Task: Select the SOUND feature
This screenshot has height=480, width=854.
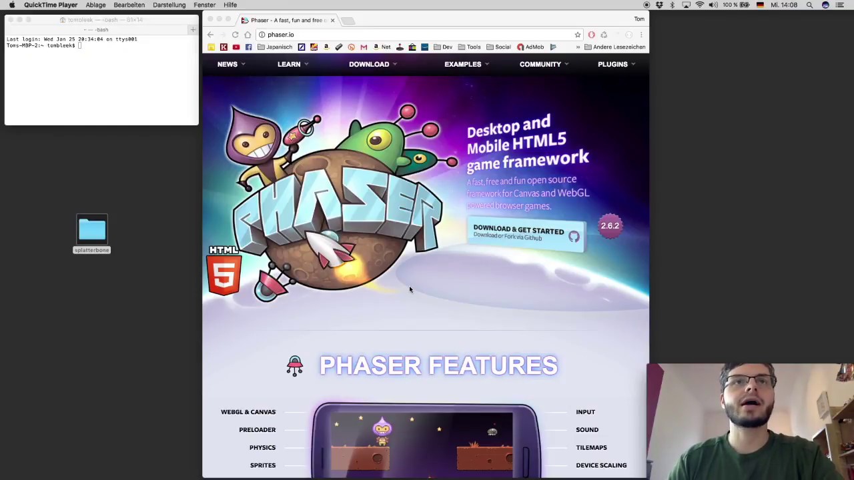Action: [x=587, y=430]
